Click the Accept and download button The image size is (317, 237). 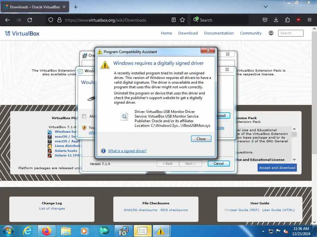[277, 168]
